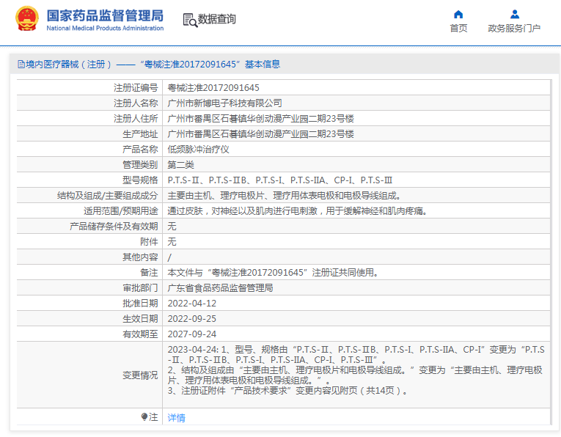
Task: Click the 产品名称 label
Action: pyautogui.click(x=140, y=149)
